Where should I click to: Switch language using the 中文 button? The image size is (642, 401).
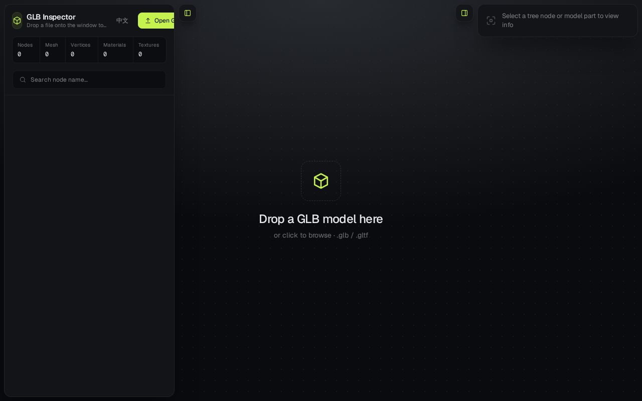pos(122,21)
